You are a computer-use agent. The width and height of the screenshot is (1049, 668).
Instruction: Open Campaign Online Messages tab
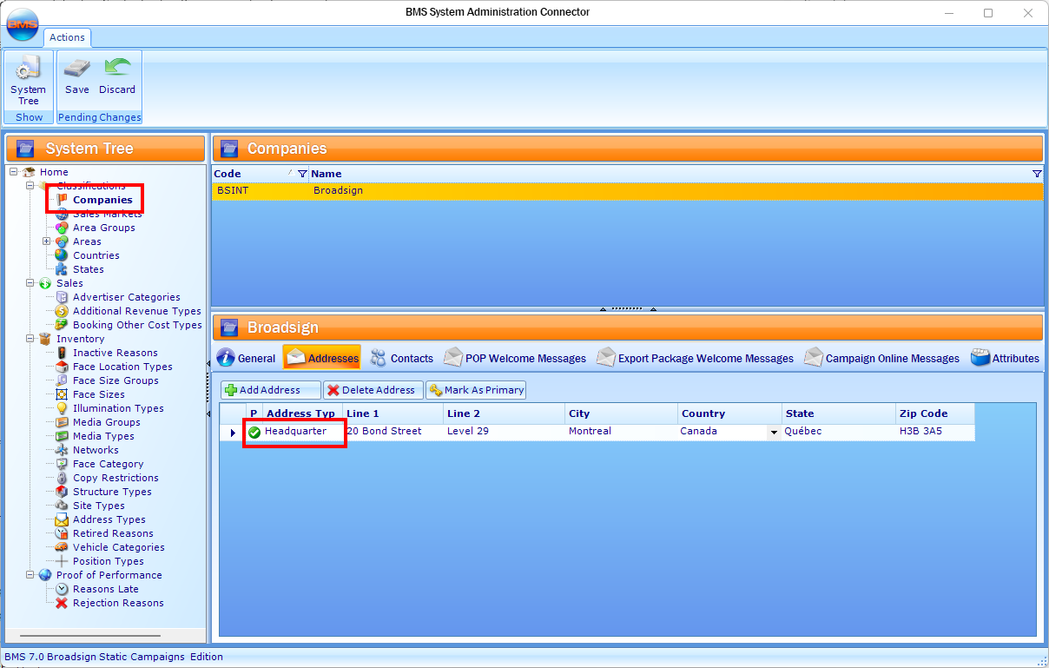coord(881,358)
